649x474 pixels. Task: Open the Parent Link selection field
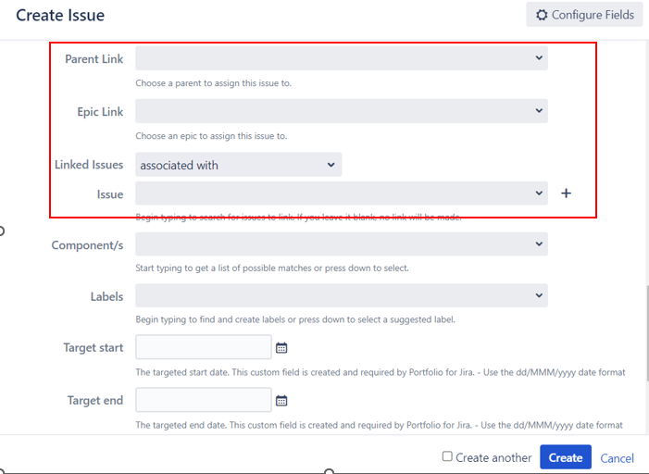[342, 58]
